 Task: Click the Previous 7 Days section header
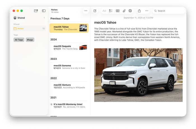tap(60, 19)
